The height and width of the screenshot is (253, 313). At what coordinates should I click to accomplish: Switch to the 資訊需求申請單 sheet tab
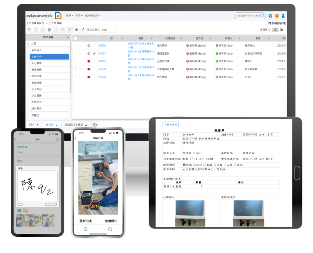pyautogui.click(x=76, y=125)
